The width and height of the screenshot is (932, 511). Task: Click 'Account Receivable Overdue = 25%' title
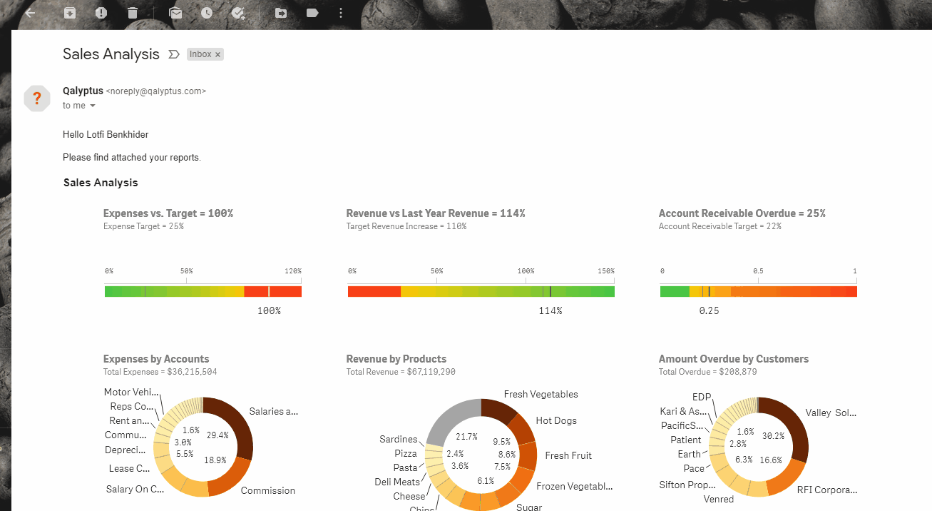tap(742, 213)
